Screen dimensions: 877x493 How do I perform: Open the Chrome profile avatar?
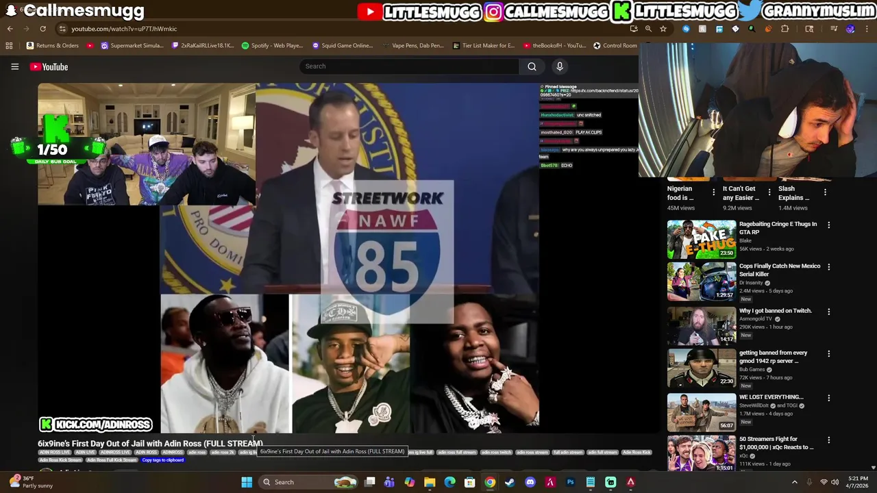point(850,29)
